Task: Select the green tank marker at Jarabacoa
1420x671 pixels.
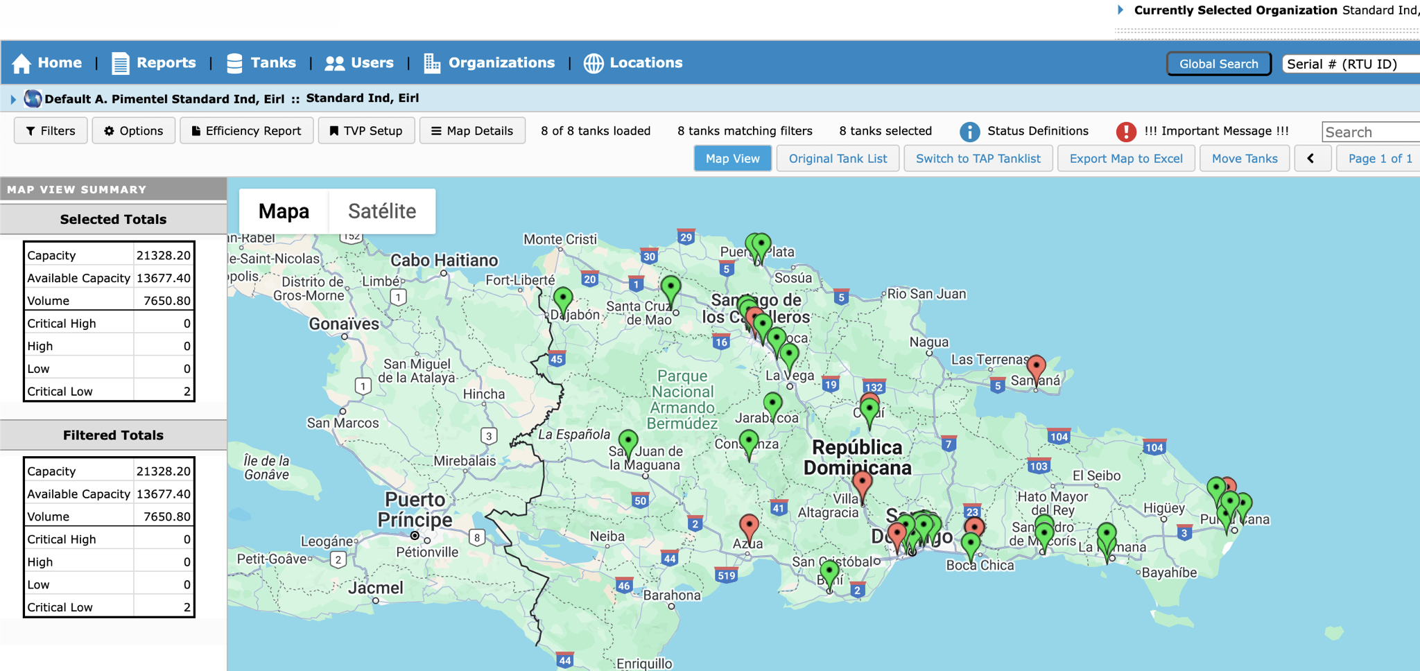Action: click(772, 406)
